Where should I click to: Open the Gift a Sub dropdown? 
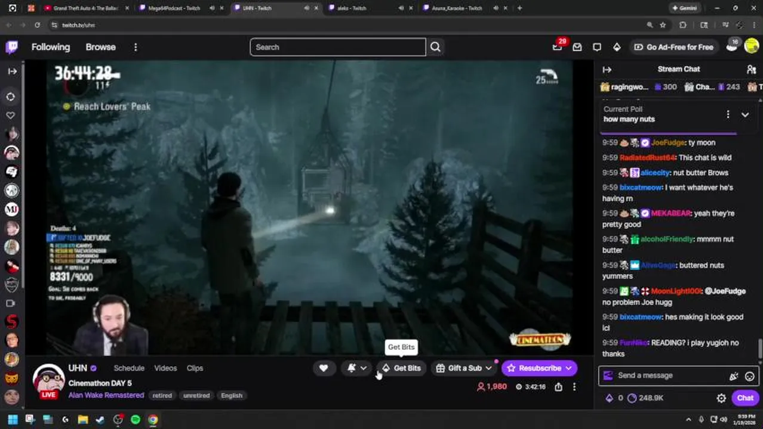pos(464,368)
